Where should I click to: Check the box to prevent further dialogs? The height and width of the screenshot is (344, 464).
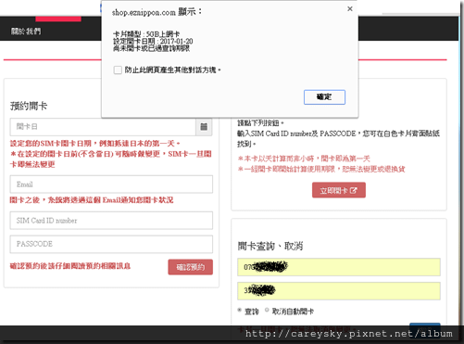click(x=118, y=70)
